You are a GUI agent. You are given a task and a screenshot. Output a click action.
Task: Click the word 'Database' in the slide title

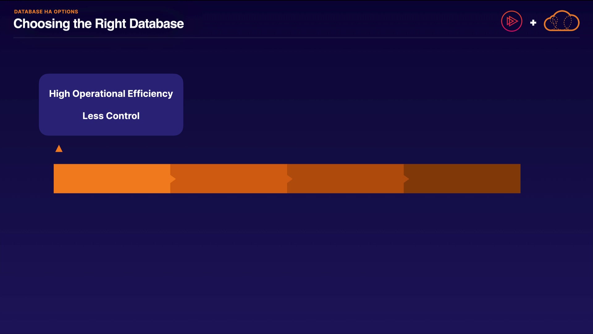tap(157, 24)
